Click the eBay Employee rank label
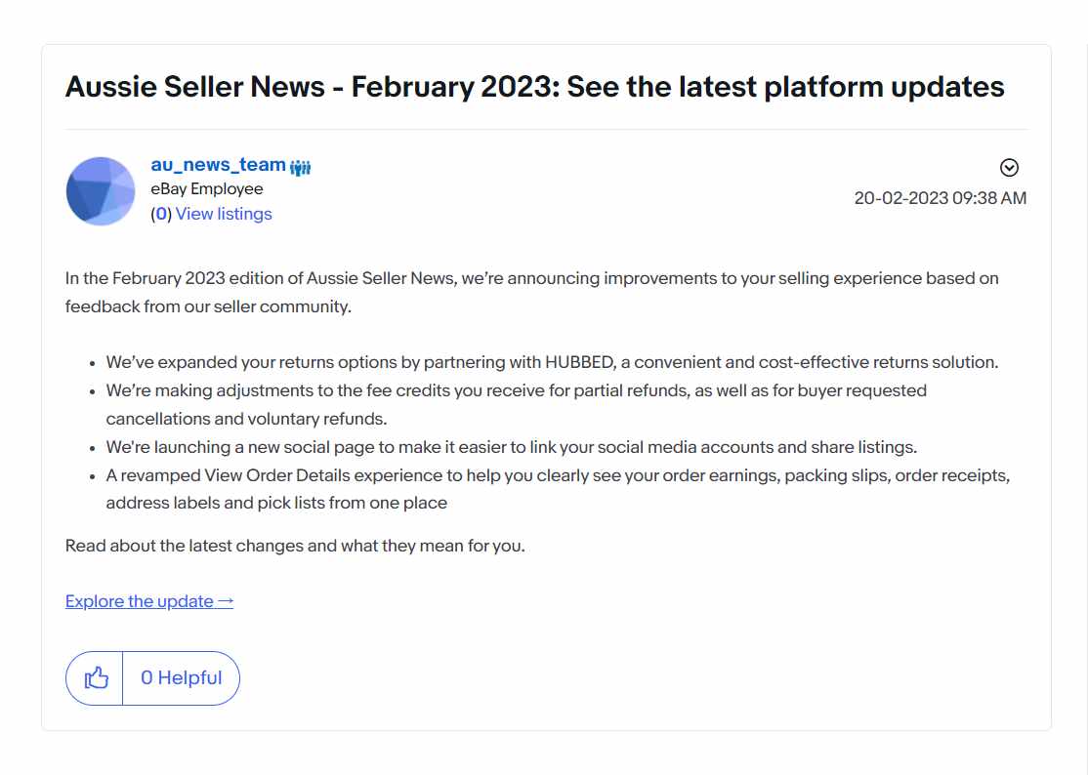The width and height of the screenshot is (1088, 775). point(207,189)
